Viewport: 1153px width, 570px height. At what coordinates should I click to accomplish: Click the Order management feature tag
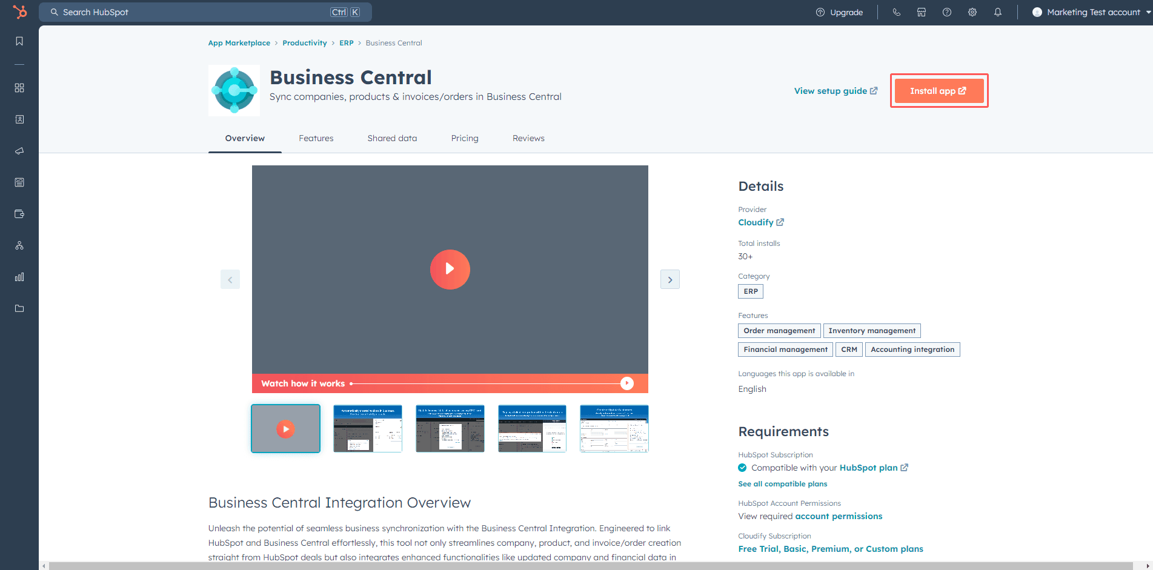click(779, 331)
